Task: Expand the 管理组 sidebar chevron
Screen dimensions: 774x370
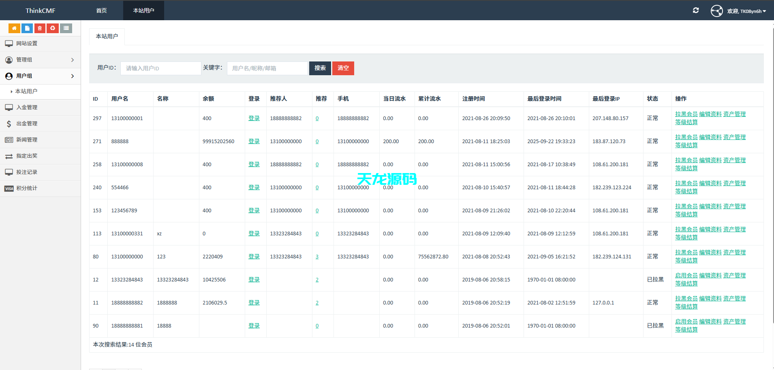Action: point(73,60)
